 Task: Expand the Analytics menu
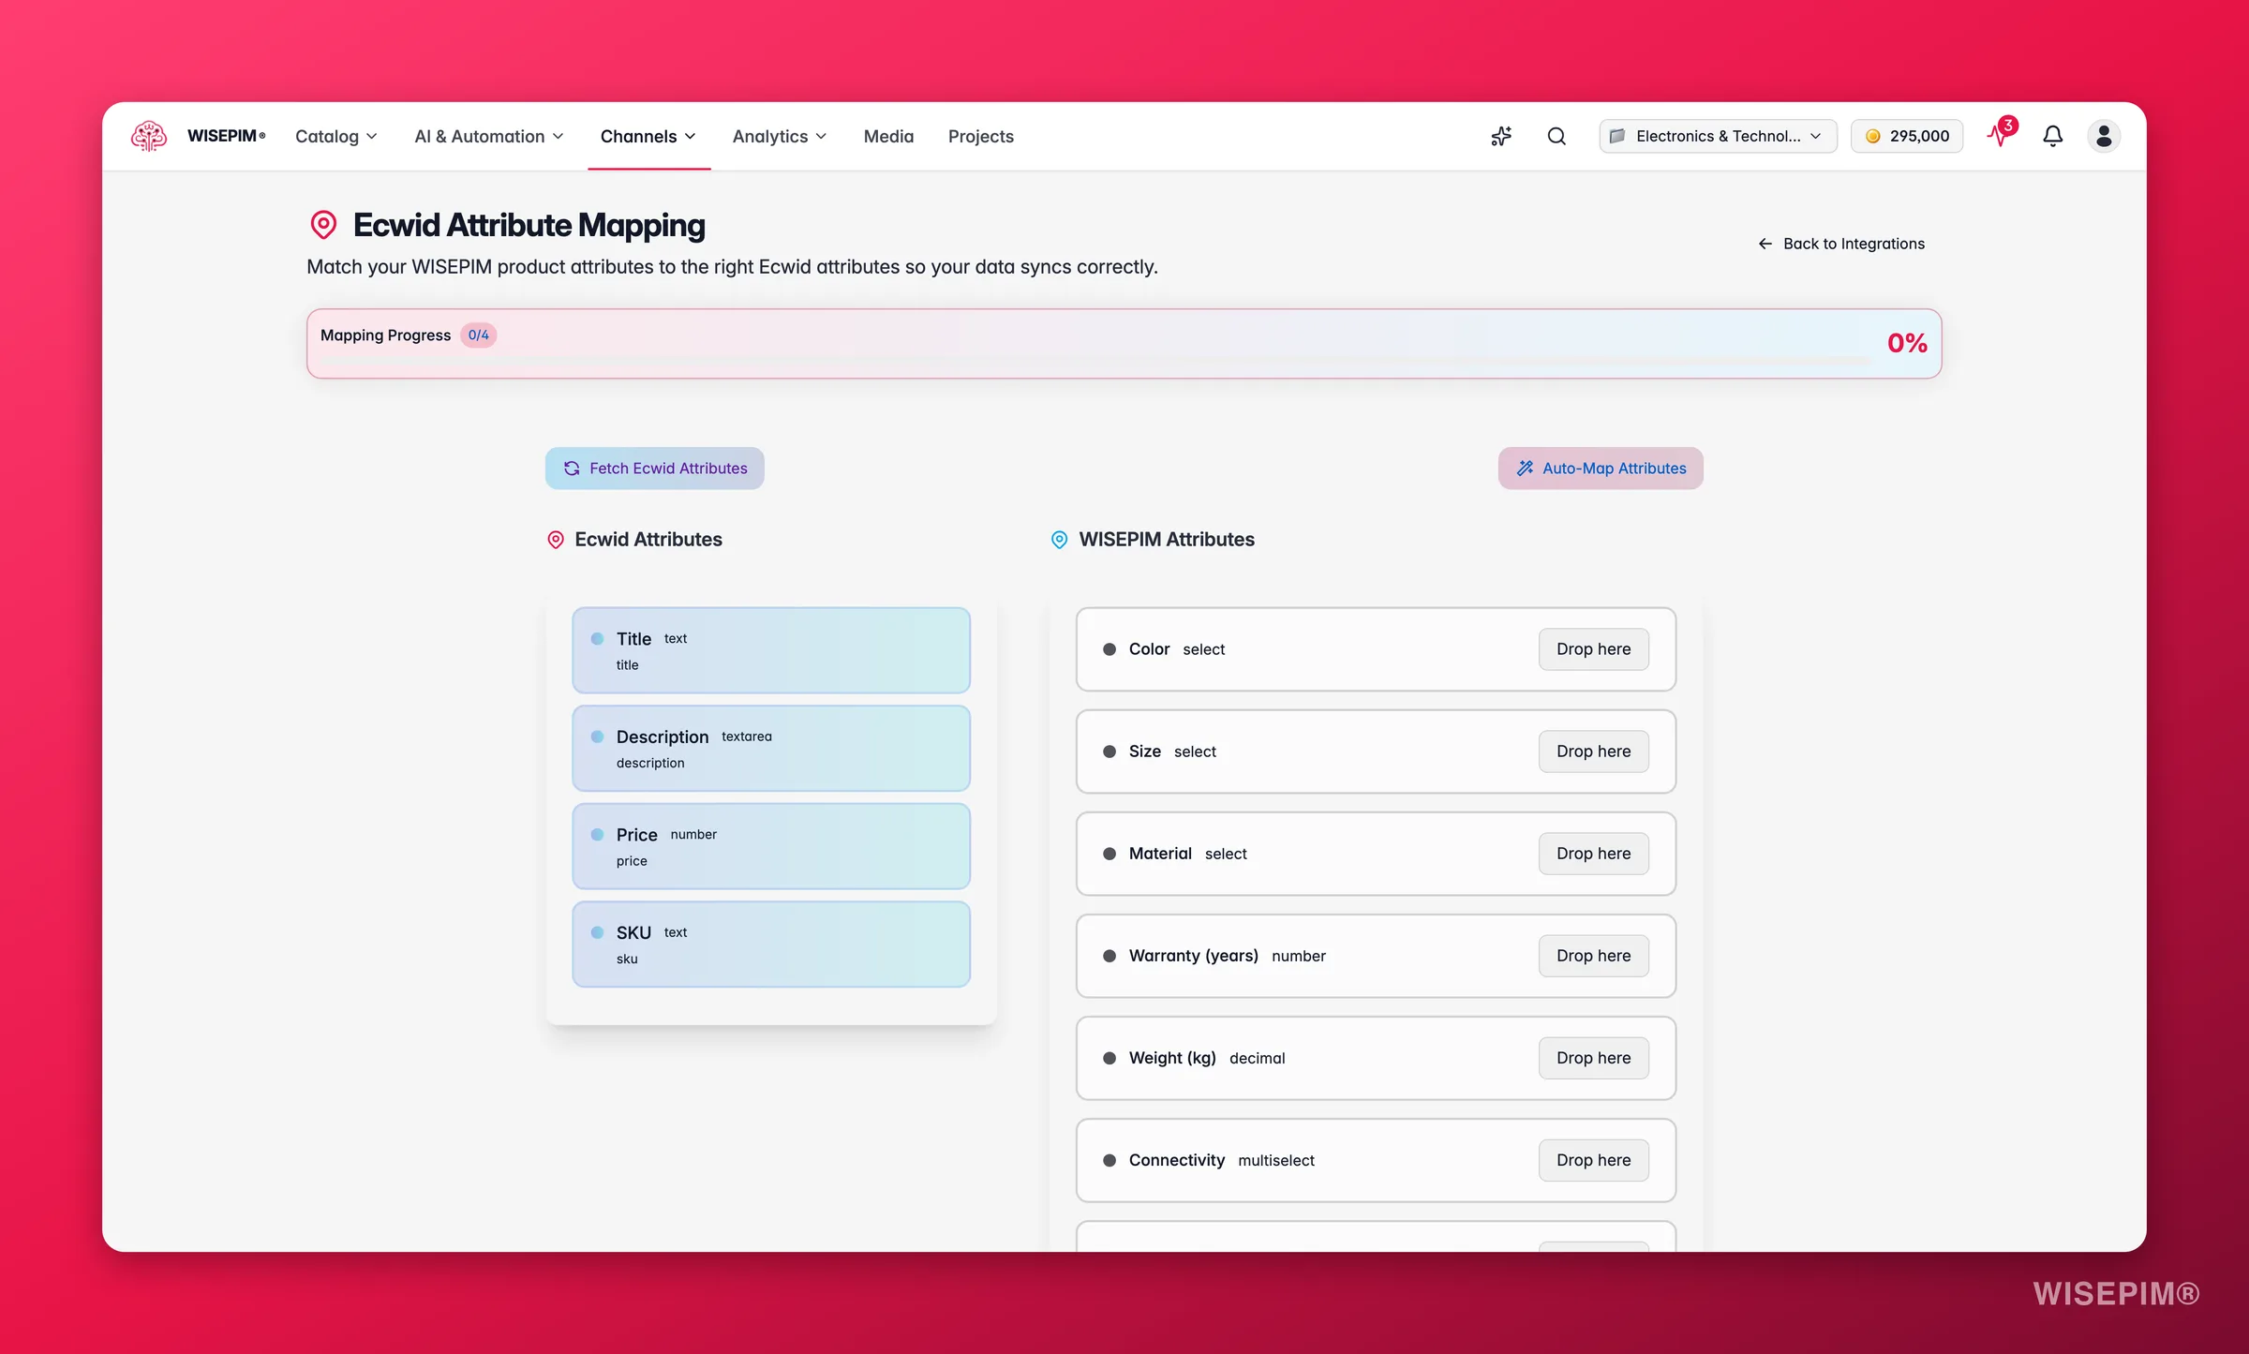pyautogui.click(x=780, y=136)
